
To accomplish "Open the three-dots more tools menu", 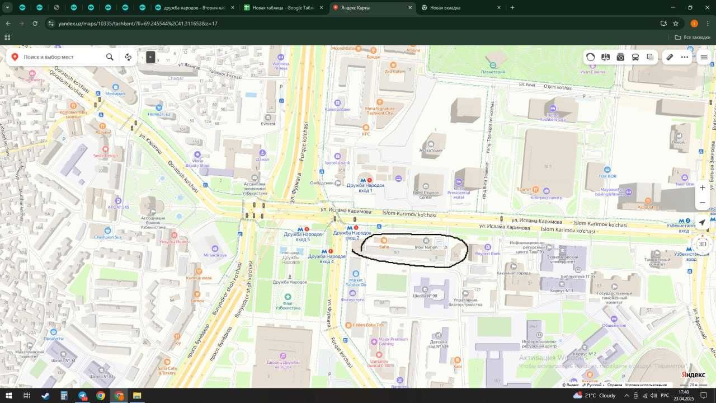I will (x=685, y=57).
